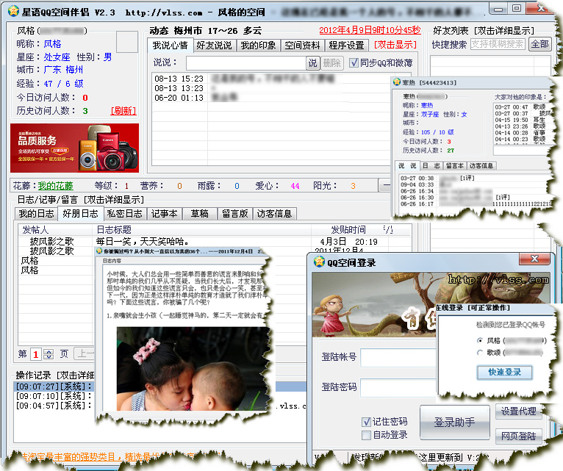Toggle 记住密码 checkbox
Image resolution: width=563 pixels, height=471 pixels.
coord(366,422)
